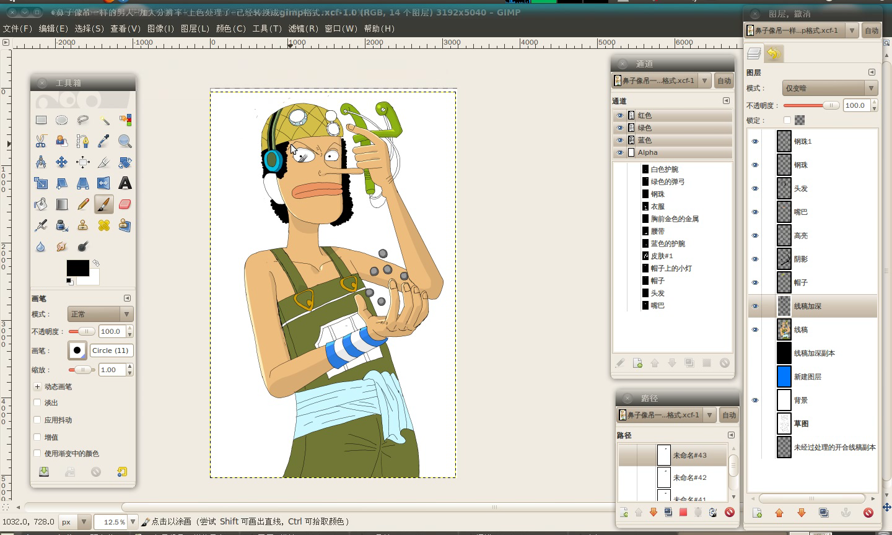
Task: Switch to the undo history tab
Action: pos(773,54)
